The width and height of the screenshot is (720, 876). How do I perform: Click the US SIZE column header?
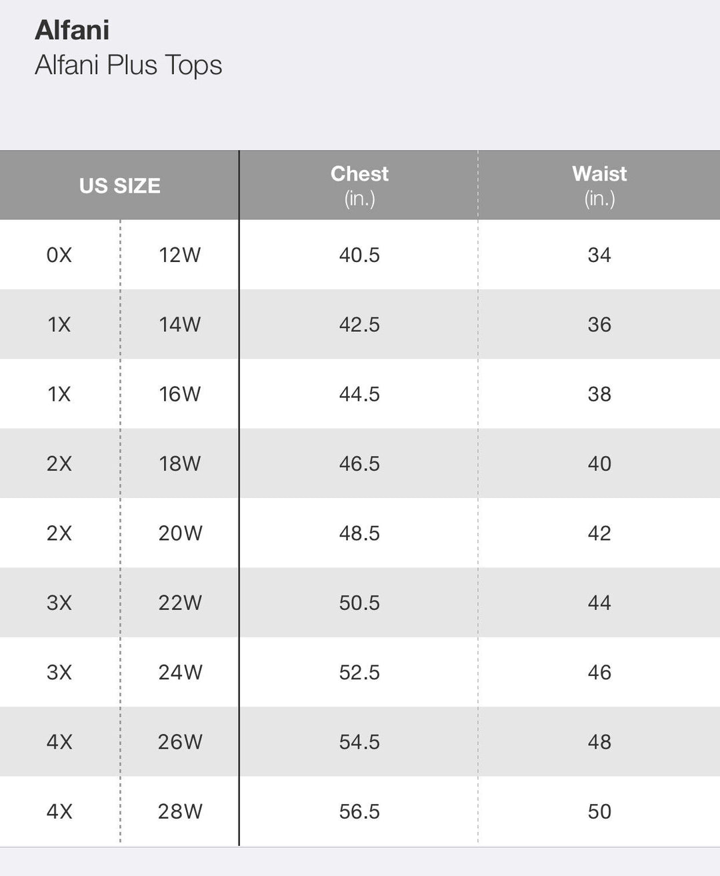pos(119,185)
